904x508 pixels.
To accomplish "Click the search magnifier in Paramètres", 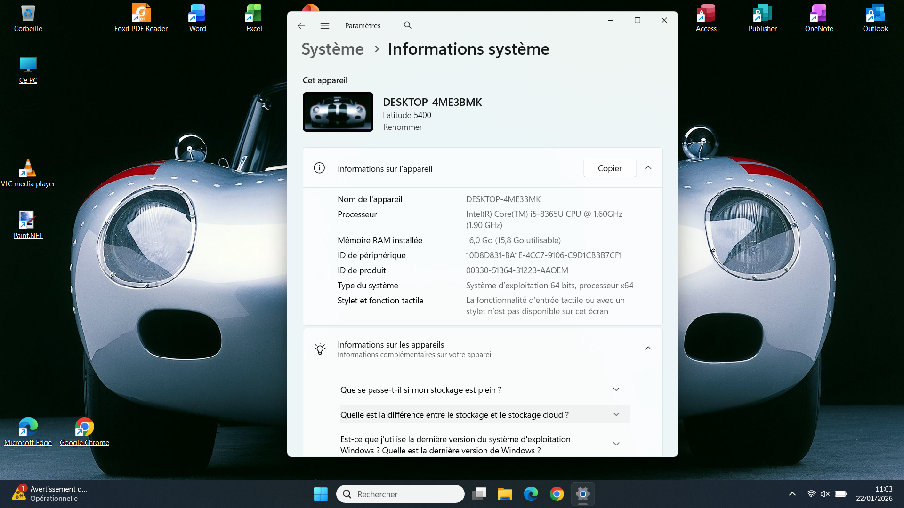I will (x=408, y=25).
